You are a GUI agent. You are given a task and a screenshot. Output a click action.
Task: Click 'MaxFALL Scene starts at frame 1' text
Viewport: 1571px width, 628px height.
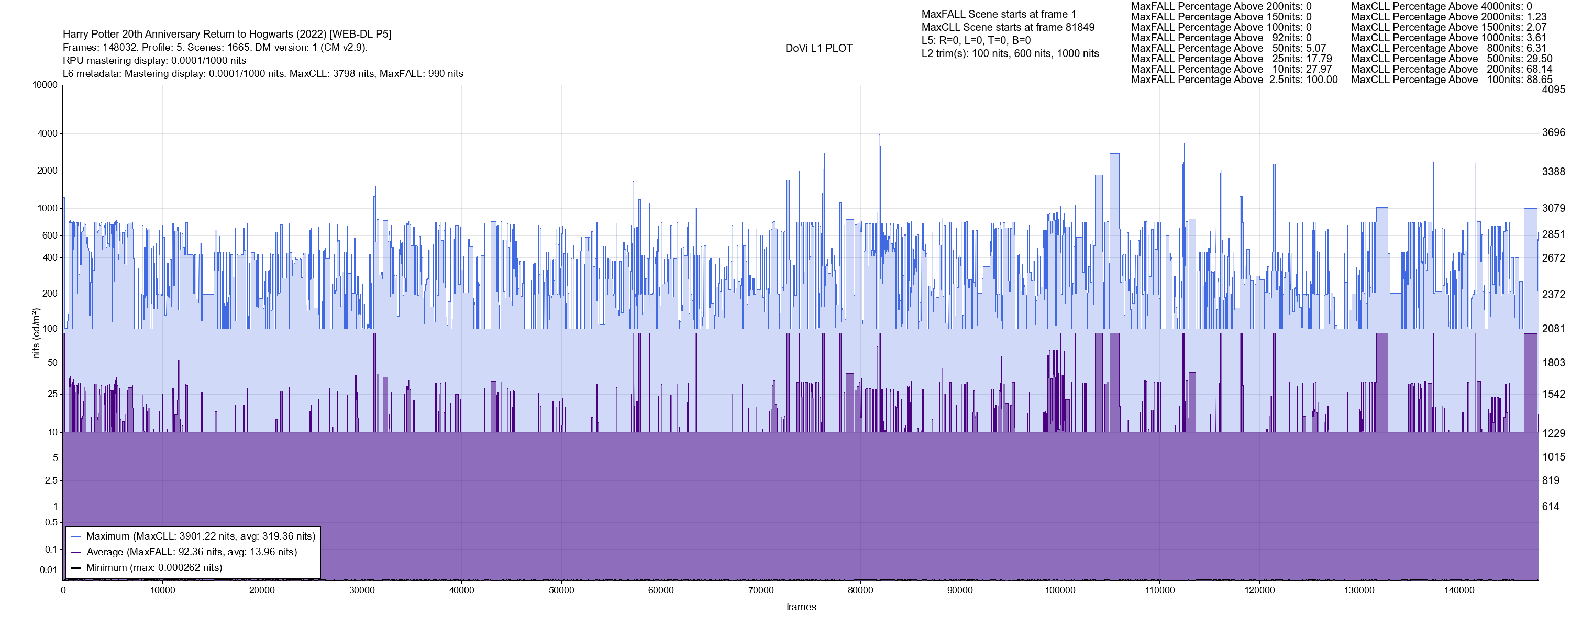tap(998, 14)
